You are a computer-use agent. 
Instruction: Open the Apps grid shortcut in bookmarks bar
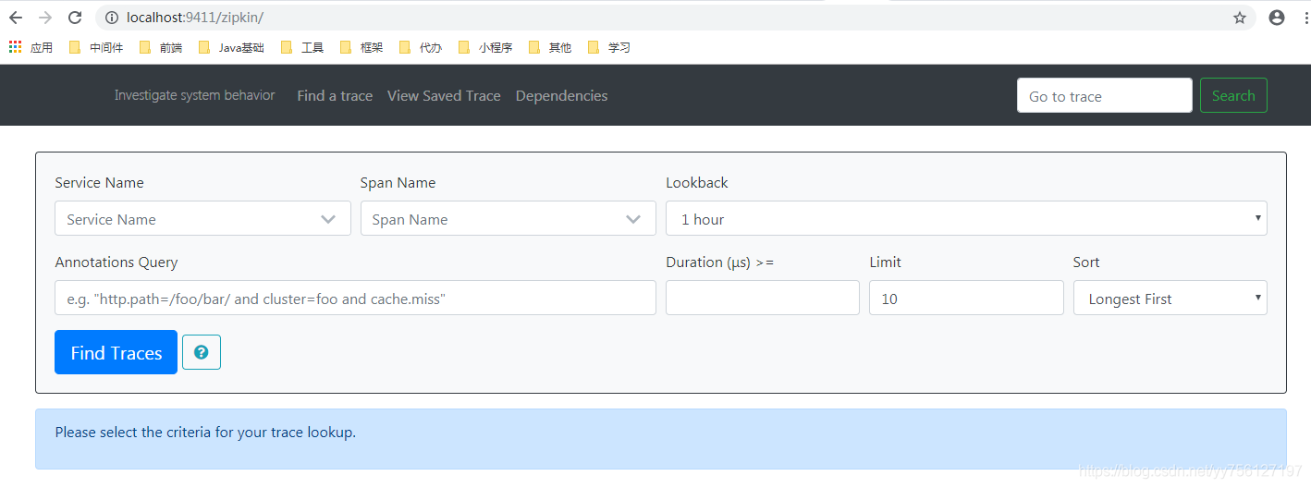pyautogui.click(x=31, y=47)
